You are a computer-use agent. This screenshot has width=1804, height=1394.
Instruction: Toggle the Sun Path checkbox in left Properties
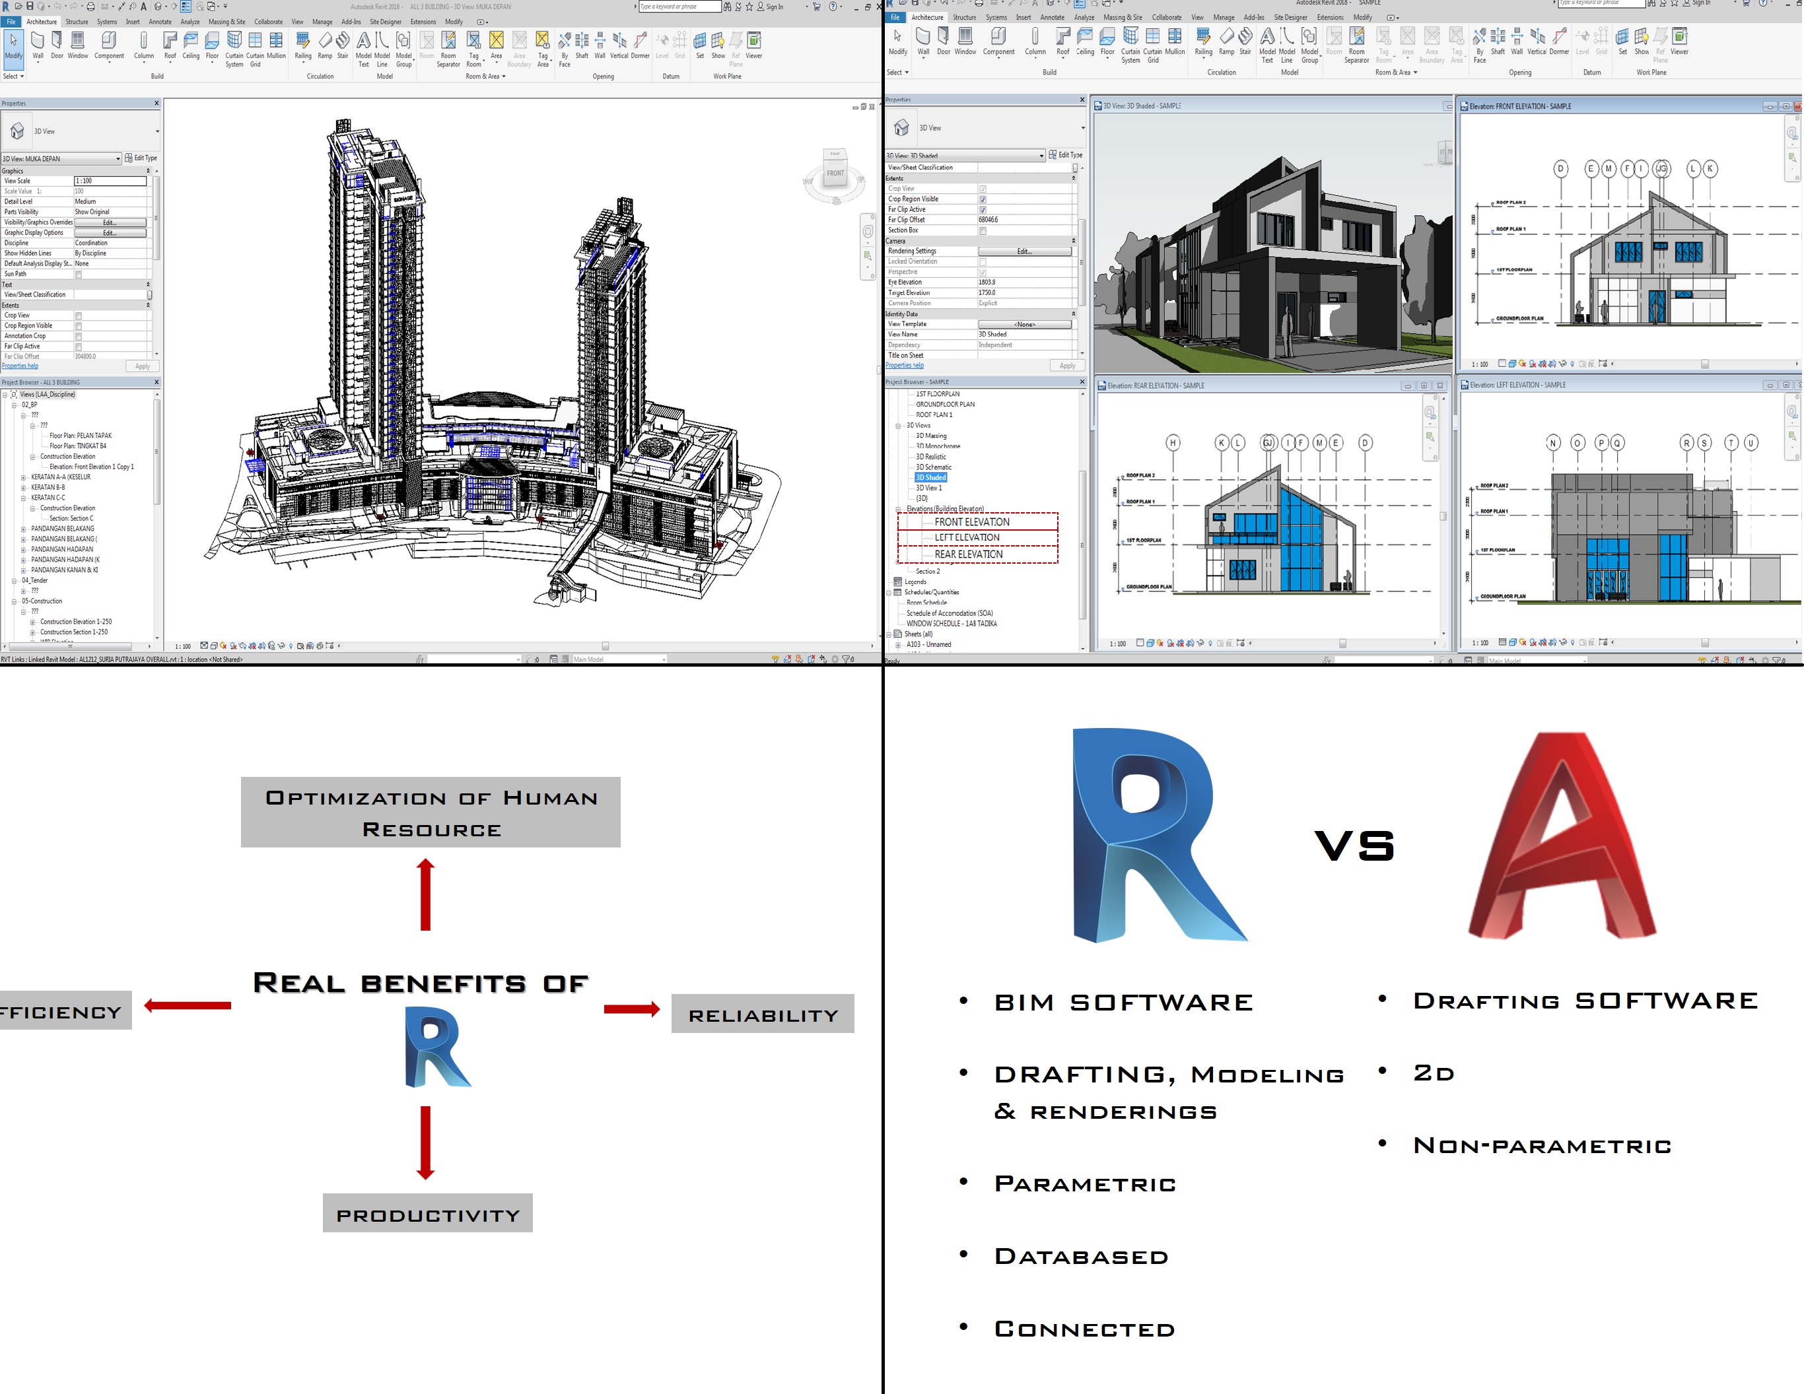coord(79,274)
